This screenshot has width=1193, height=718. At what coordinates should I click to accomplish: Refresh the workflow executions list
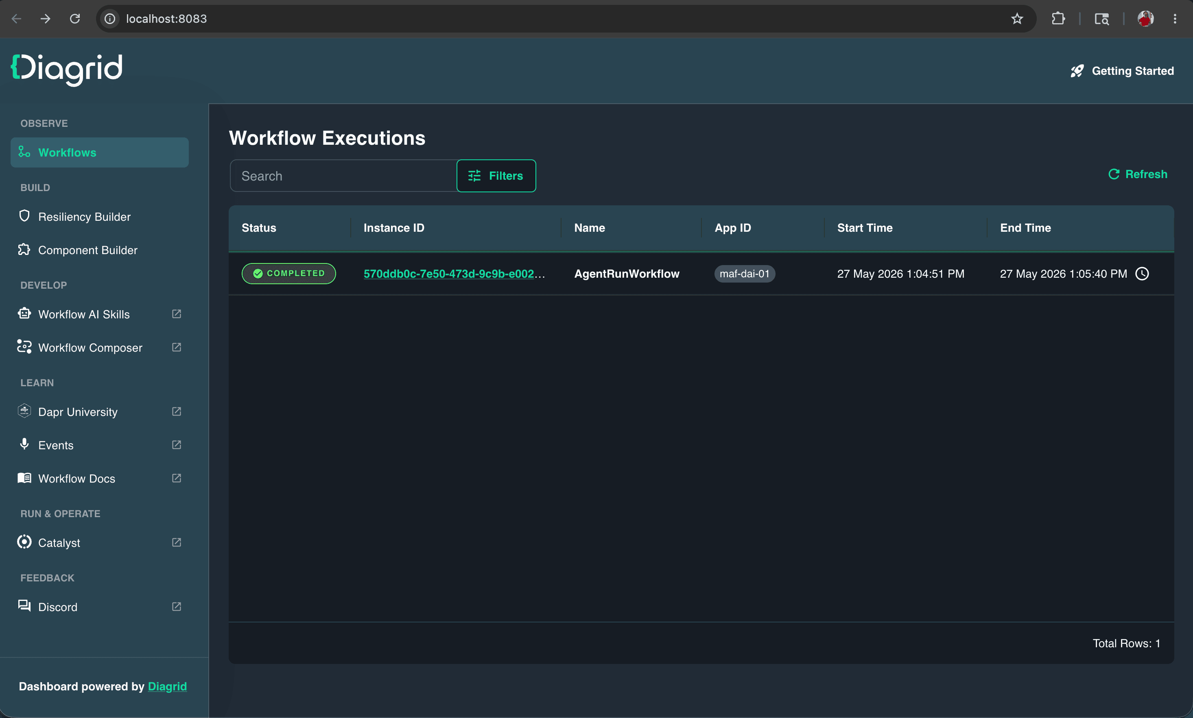[x=1138, y=174]
